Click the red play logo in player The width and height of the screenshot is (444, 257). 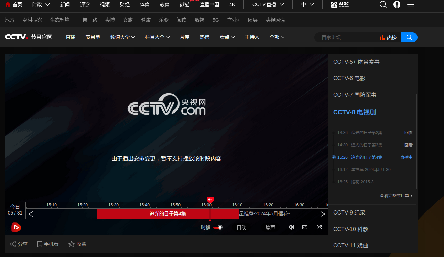point(16,227)
